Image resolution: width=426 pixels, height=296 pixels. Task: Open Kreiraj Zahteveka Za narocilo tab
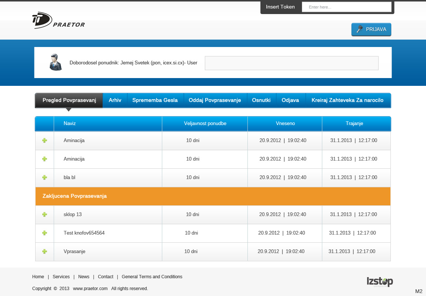pos(347,100)
